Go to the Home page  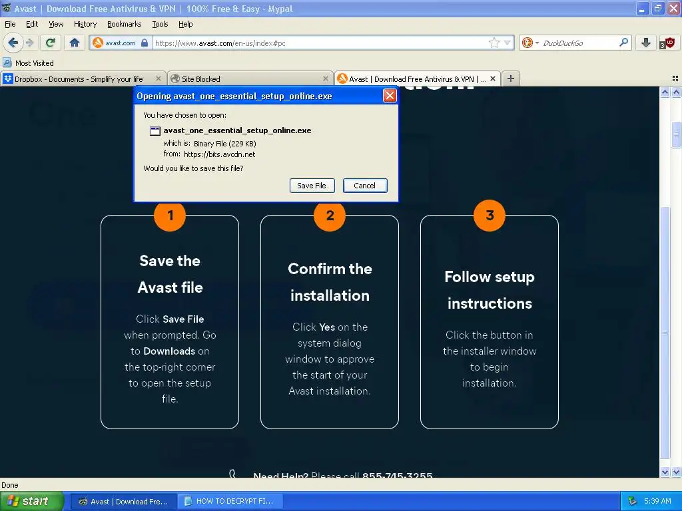pos(75,43)
